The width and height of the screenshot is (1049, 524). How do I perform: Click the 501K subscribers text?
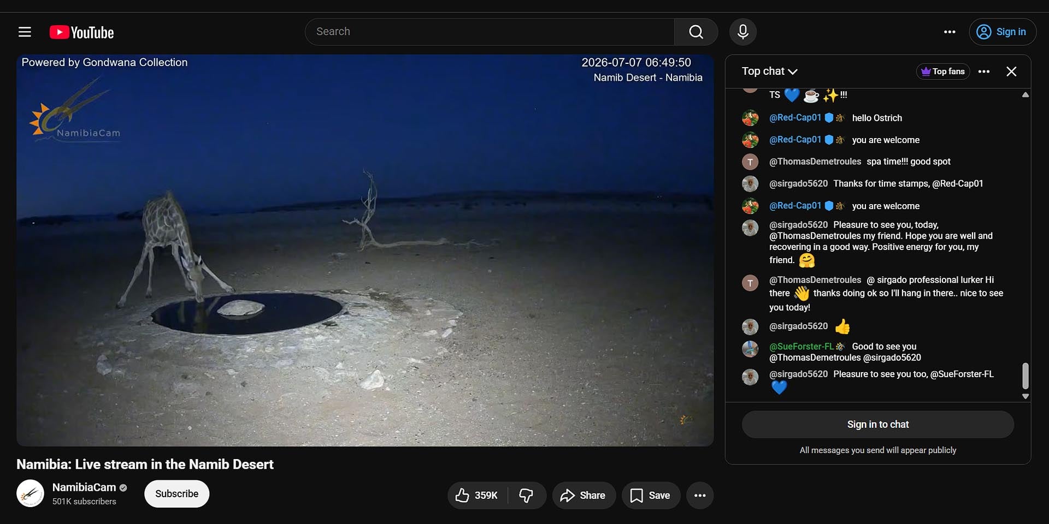[x=84, y=501]
